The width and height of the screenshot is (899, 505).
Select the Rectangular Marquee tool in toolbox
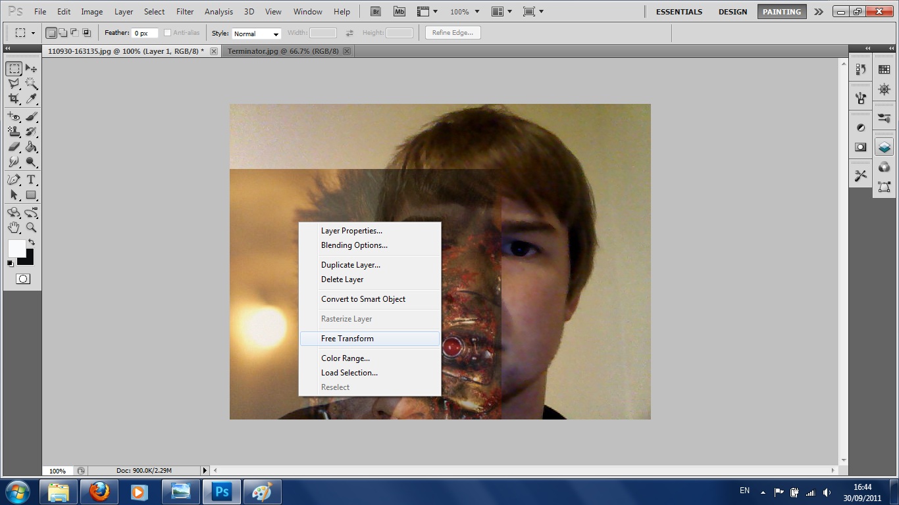(x=14, y=68)
